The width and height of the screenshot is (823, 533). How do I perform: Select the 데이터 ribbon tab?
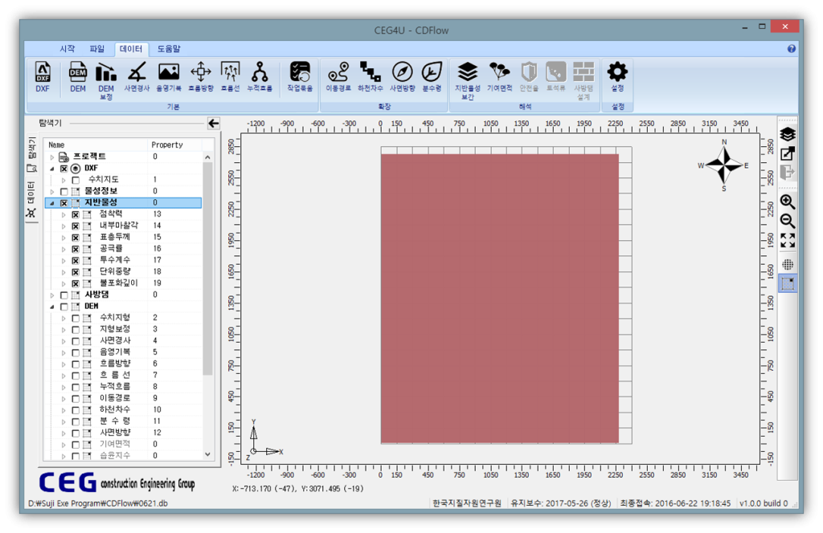131,48
